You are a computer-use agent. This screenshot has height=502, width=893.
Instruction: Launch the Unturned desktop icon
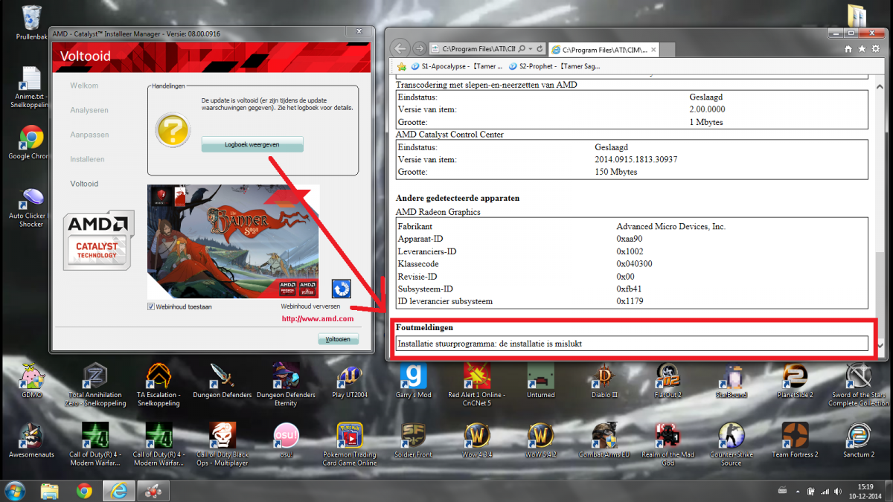coord(540,380)
